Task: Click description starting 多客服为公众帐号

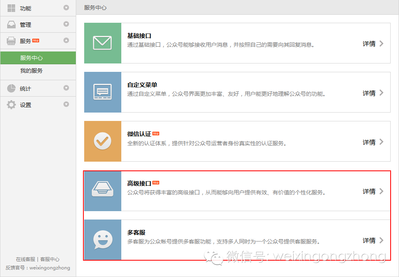Action: pyautogui.click(x=224, y=241)
